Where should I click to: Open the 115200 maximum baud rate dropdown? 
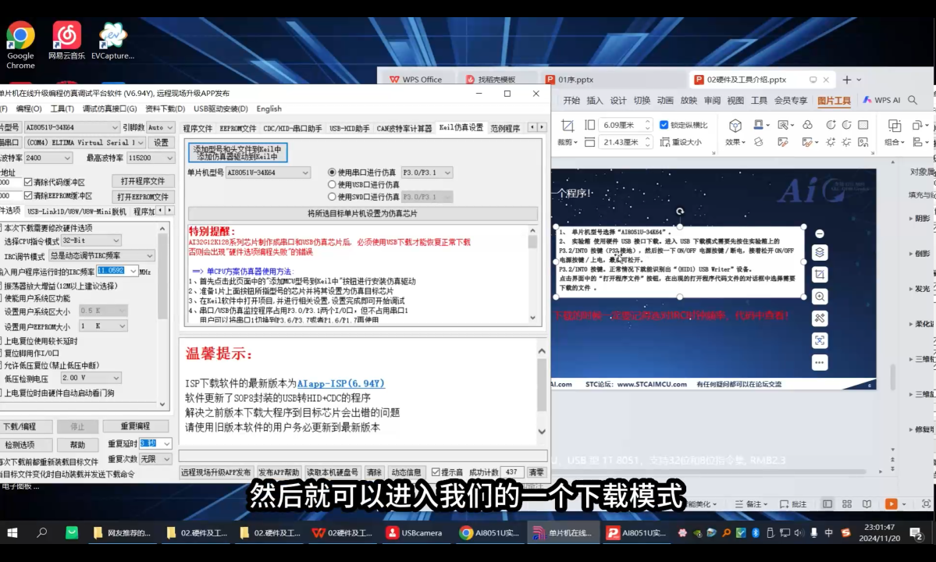tap(151, 158)
